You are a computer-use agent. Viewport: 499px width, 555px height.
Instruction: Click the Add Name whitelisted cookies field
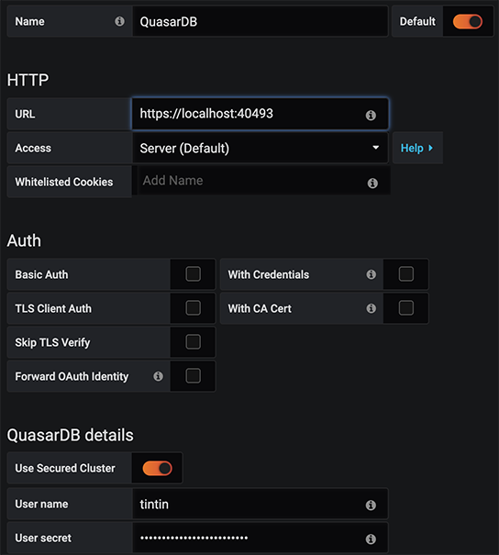point(263,181)
